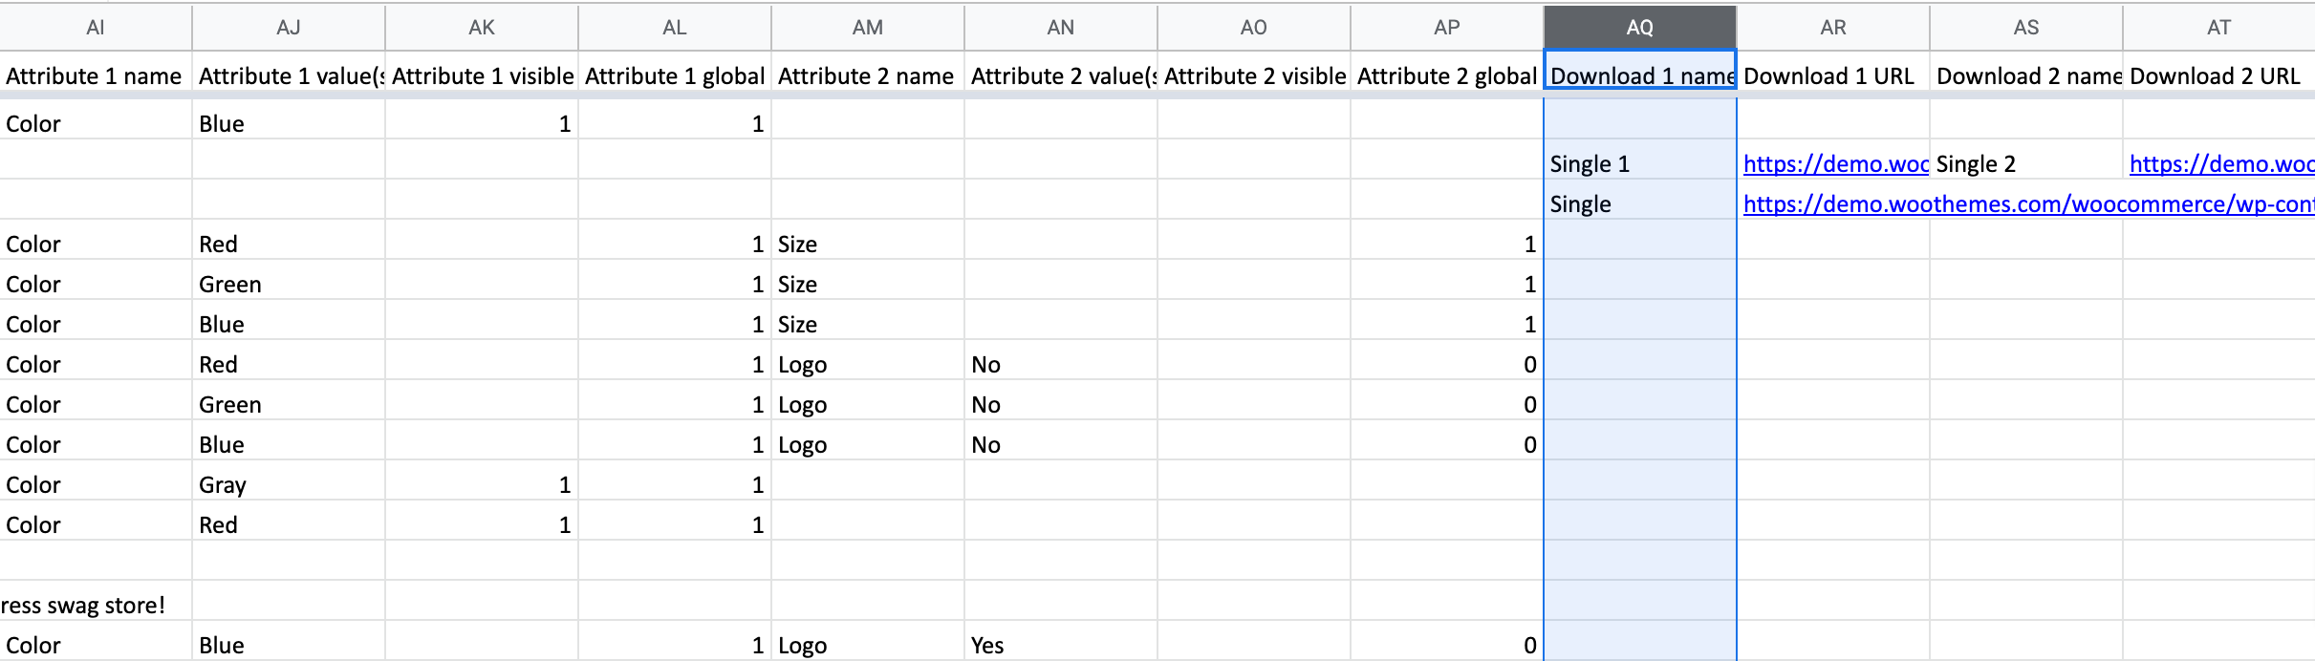This screenshot has width=2315, height=661.
Task: Select the "Attribute 2 name" header cell
Action: coord(866,76)
